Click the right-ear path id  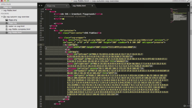tap(82, 64)
